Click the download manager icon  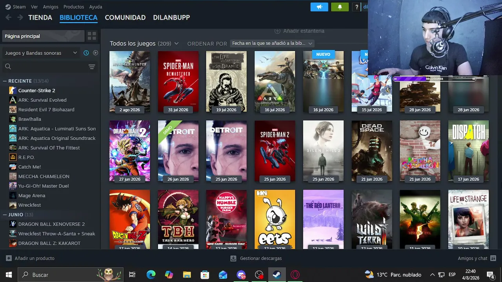point(233,258)
